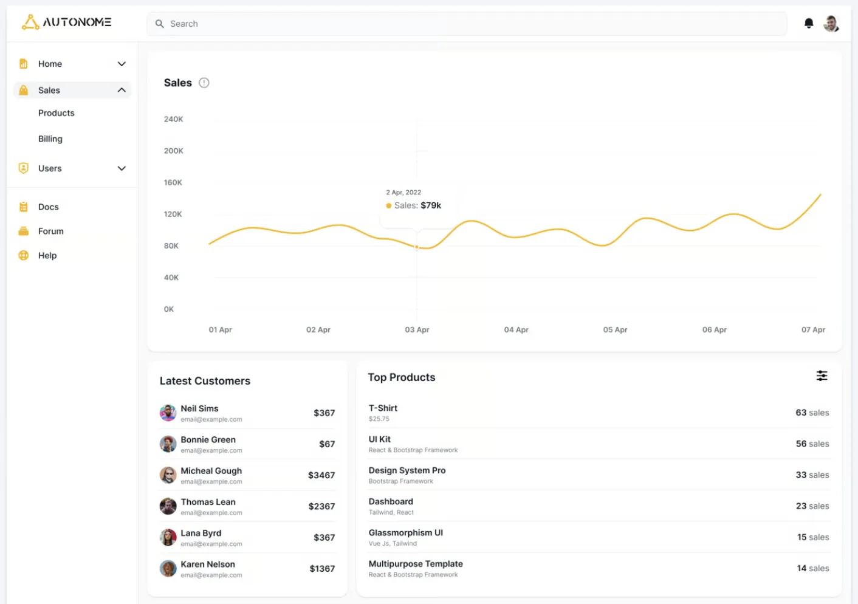
Task: Open the Docs link
Action: (49, 207)
